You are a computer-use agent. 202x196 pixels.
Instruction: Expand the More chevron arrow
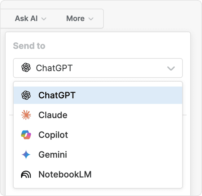coord(91,19)
